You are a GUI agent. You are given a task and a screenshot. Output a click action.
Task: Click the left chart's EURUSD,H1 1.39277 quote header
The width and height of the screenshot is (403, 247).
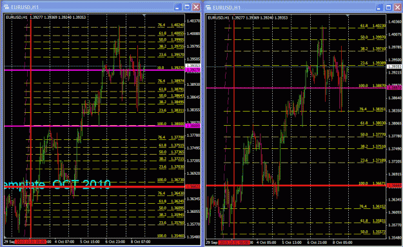point(46,17)
